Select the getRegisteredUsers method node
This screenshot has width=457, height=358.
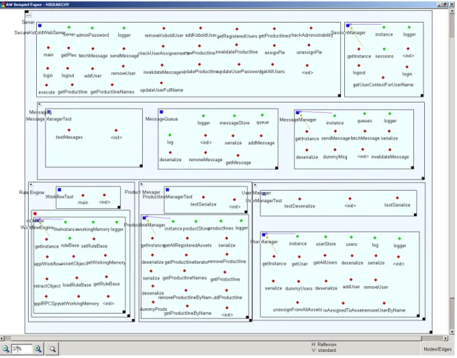pyautogui.click(x=237, y=29)
